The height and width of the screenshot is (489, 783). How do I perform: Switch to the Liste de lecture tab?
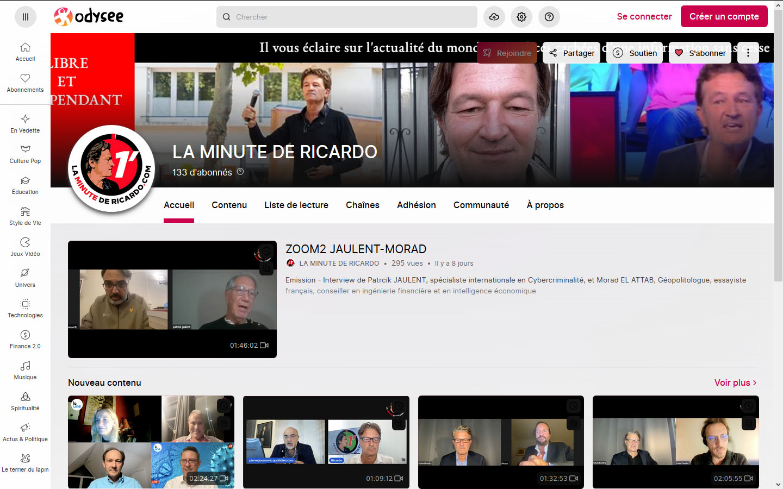point(296,205)
